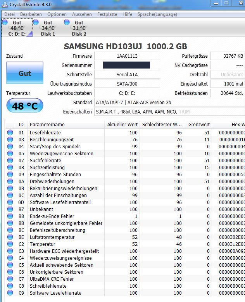The image size is (245, 302).
Task: Select the Luftstromtemperatur parameter name
Action: pyautogui.click(x=52, y=237)
